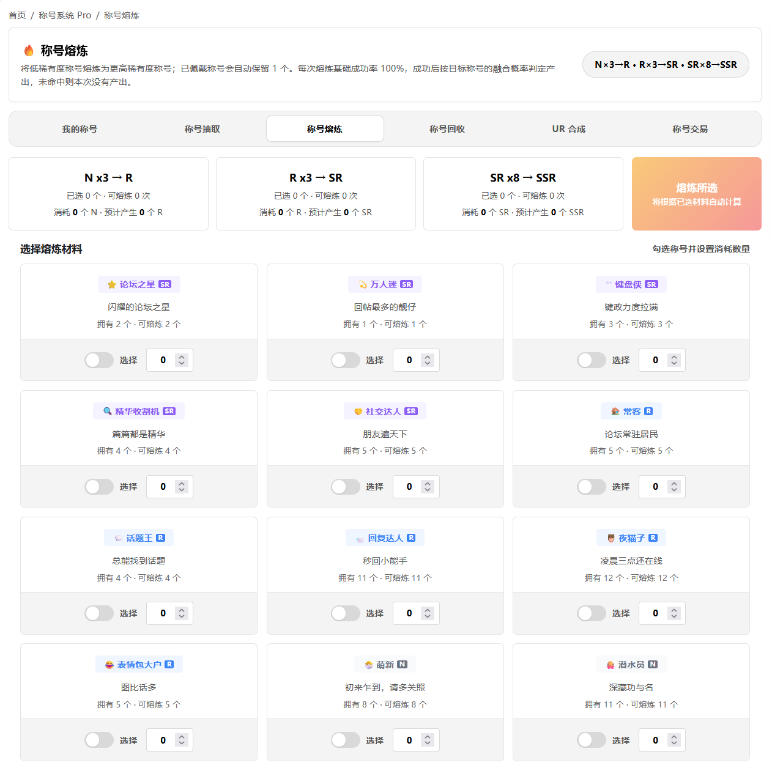Click the quantity stepper arrows for 话题王
The height and width of the screenshot is (768, 772).
(181, 613)
